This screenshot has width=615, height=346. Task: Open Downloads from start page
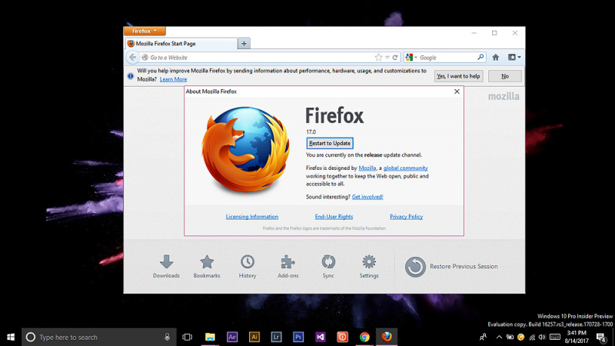[x=166, y=266]
